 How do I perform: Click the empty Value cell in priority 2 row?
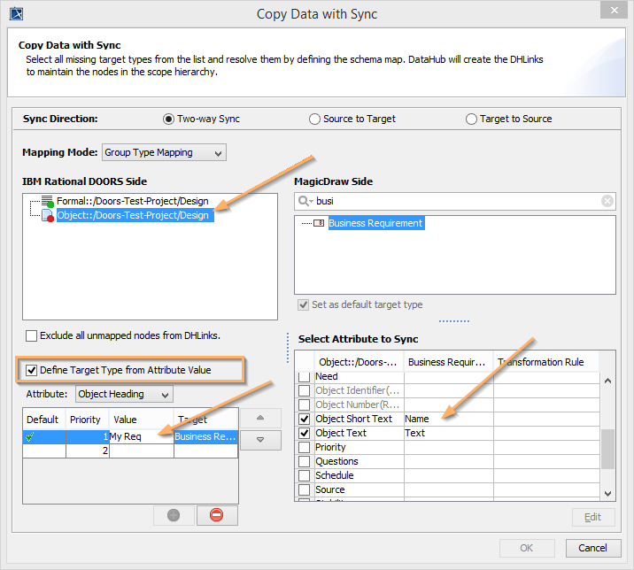(x=142, y=451)
